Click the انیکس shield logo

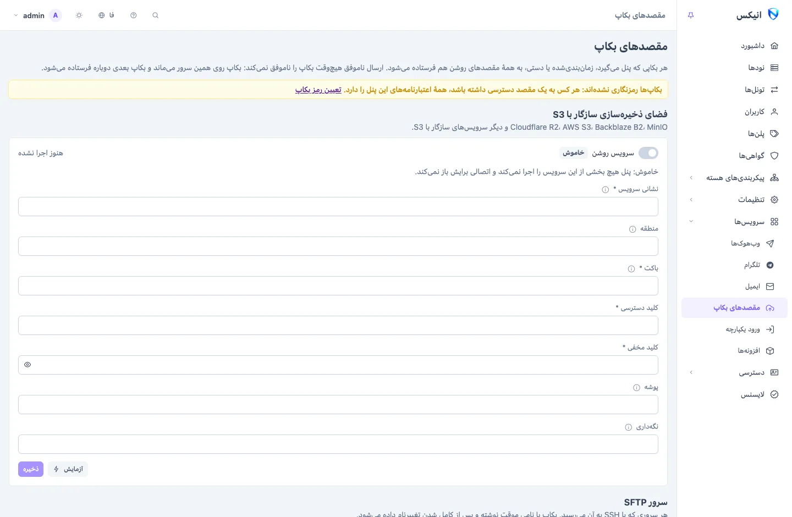pyautogui.click(x=773, y=14)
